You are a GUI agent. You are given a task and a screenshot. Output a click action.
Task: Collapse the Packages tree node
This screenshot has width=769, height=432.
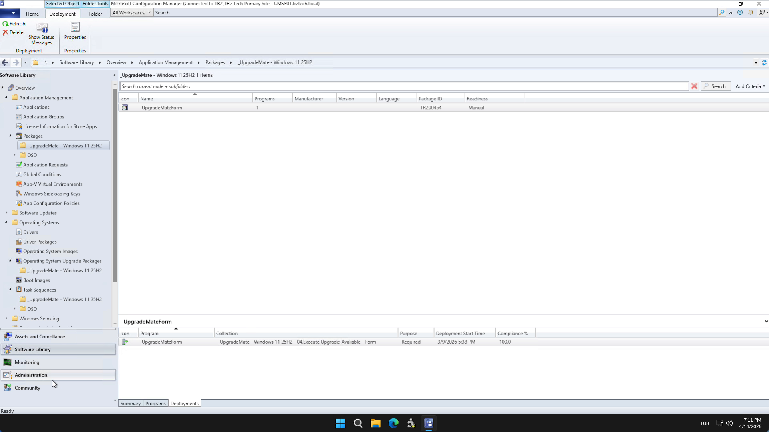[x=10, y=136]
